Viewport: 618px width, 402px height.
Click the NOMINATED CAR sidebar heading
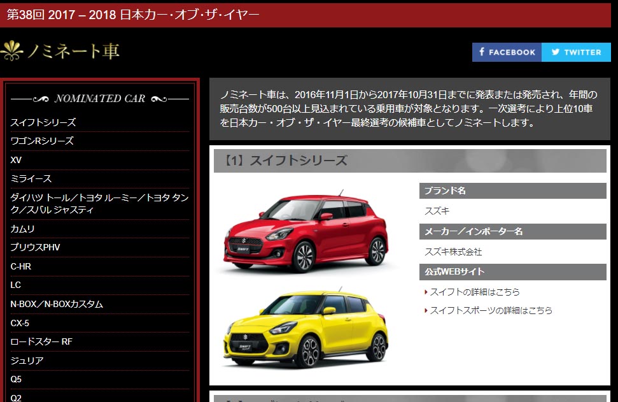pos(100,99)
